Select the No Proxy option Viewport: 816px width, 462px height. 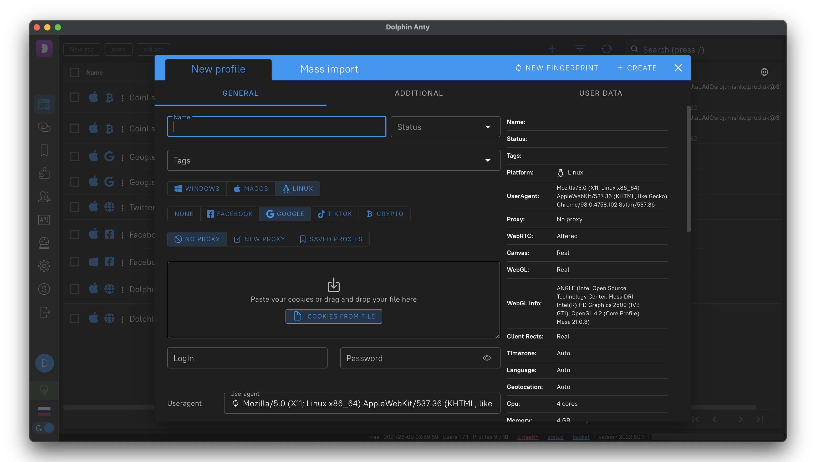pyautogui.click(x=197, y=239)
